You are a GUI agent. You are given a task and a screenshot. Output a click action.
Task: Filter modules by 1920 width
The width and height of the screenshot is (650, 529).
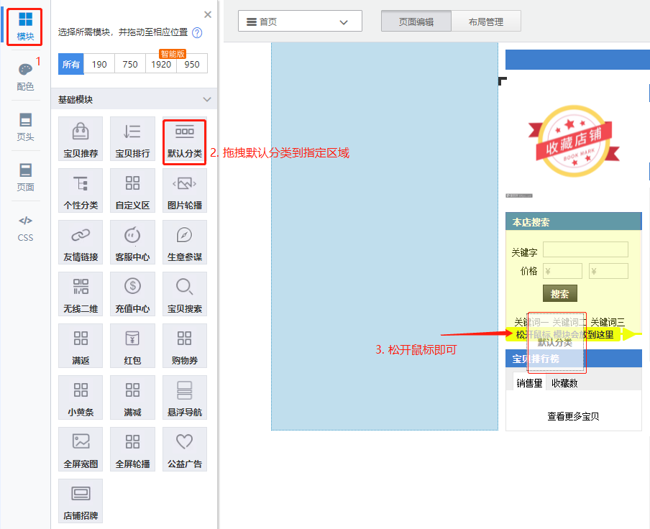click(x=161, y=64)
